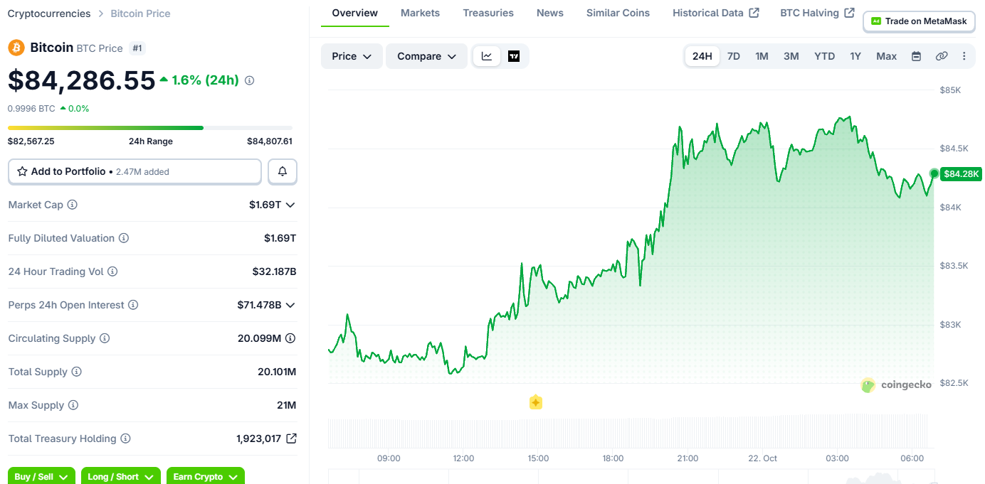Expand Perps 24h Open Interest chevron

tap(290, 305)
